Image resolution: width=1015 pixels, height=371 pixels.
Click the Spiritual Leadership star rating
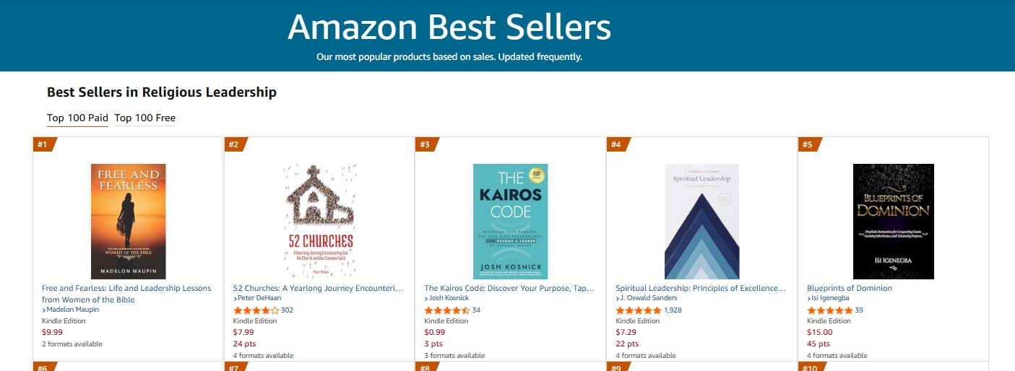click(638, 310)
